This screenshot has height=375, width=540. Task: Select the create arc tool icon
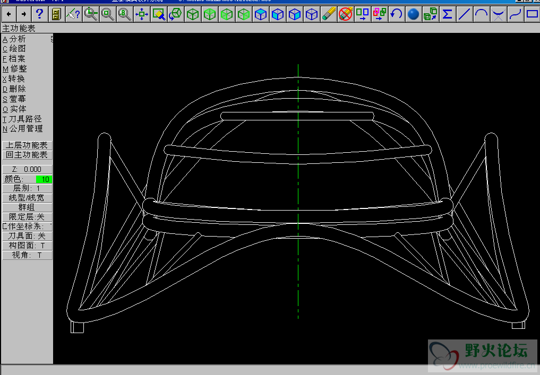(481, 14)
